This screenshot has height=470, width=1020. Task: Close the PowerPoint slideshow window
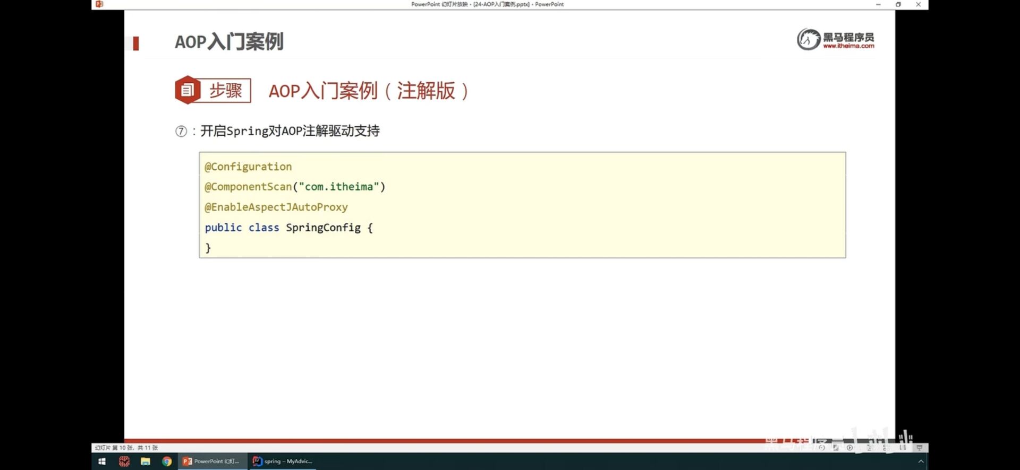919,4
